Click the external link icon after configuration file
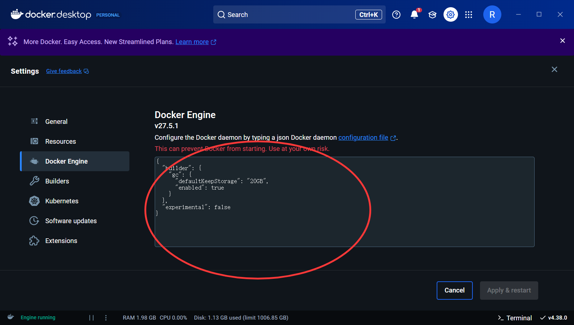The height and width of the screenshot is (325, 574). (x=393, y=138)
